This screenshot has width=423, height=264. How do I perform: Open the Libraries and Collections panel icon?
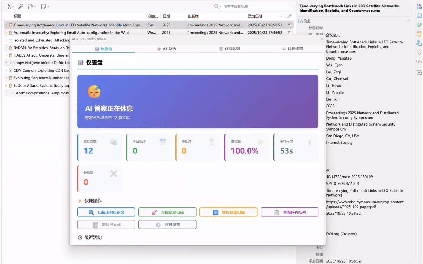419,43
